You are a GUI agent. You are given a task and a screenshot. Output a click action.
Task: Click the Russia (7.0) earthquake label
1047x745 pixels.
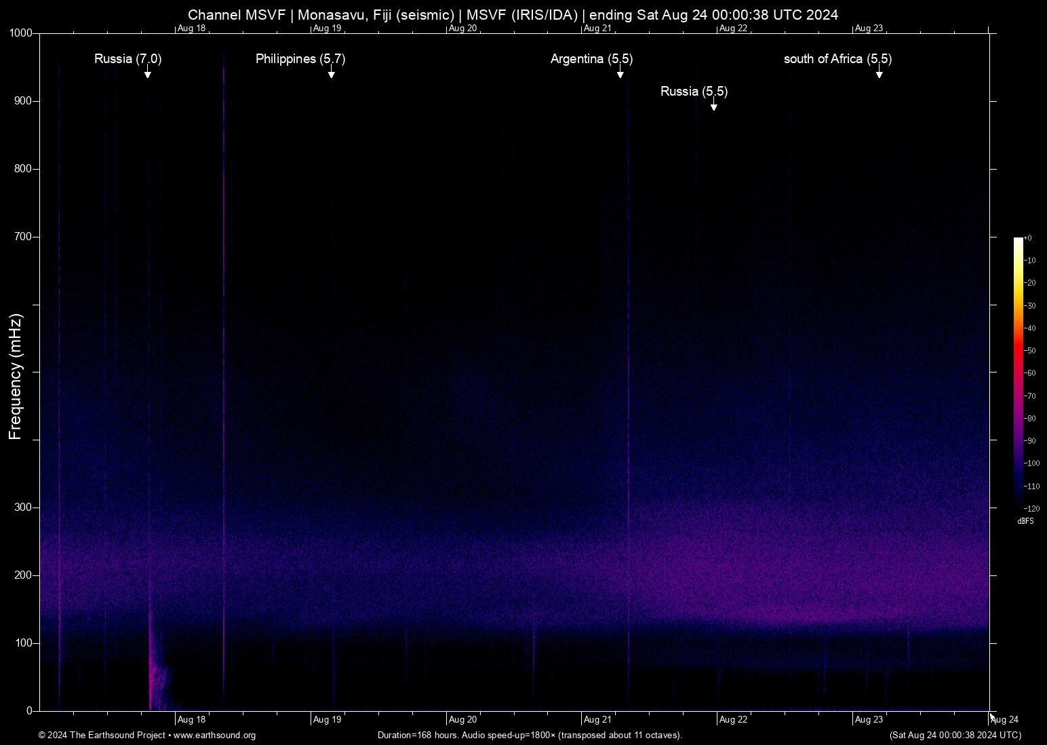127,59
